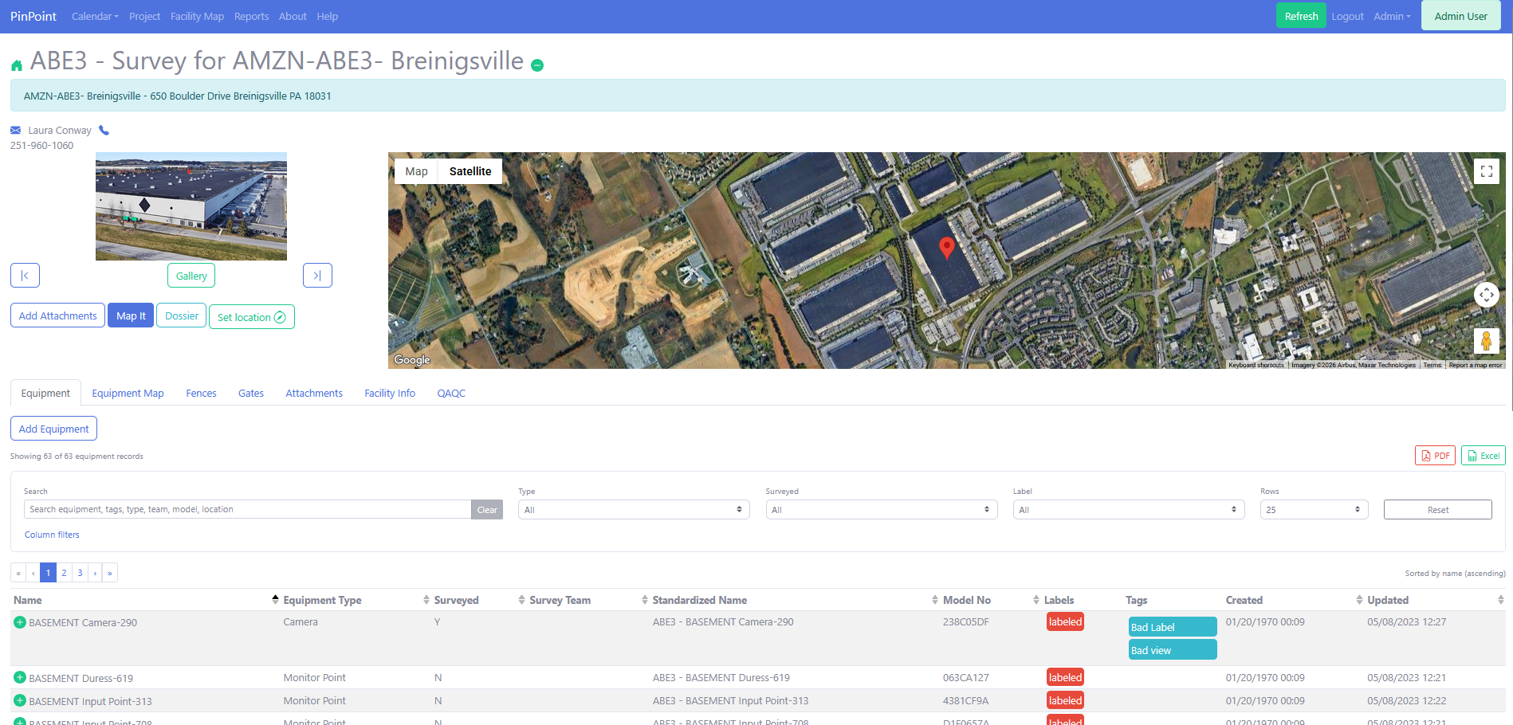Click the green home icon beside ABE3 title
Viewport: 1513px width, 725px height.
(17, 65)
